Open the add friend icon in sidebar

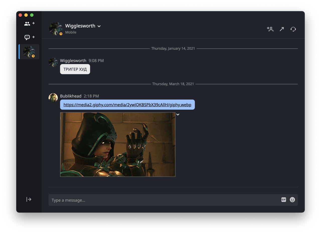[x=29, y=24]
